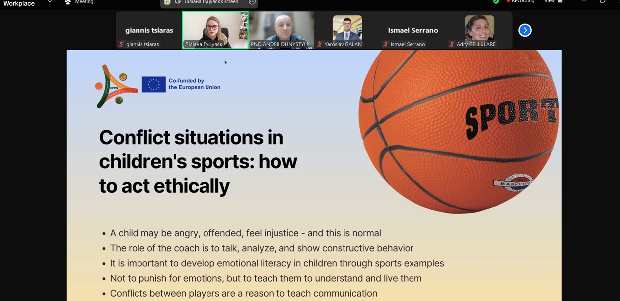Show next participants with blue arrow
This screenshot has height=301, width=620.
click(525, 30)
